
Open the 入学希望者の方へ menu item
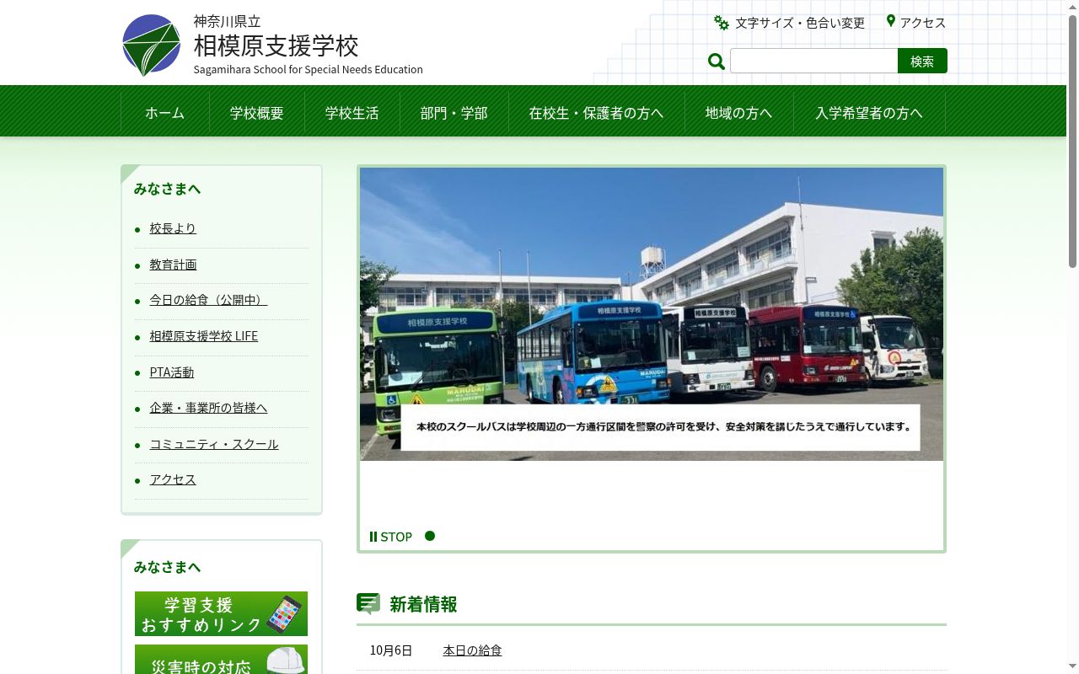[x=869, y=112]
